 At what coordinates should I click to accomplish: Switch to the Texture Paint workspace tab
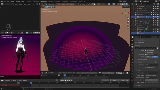[73, 2]
